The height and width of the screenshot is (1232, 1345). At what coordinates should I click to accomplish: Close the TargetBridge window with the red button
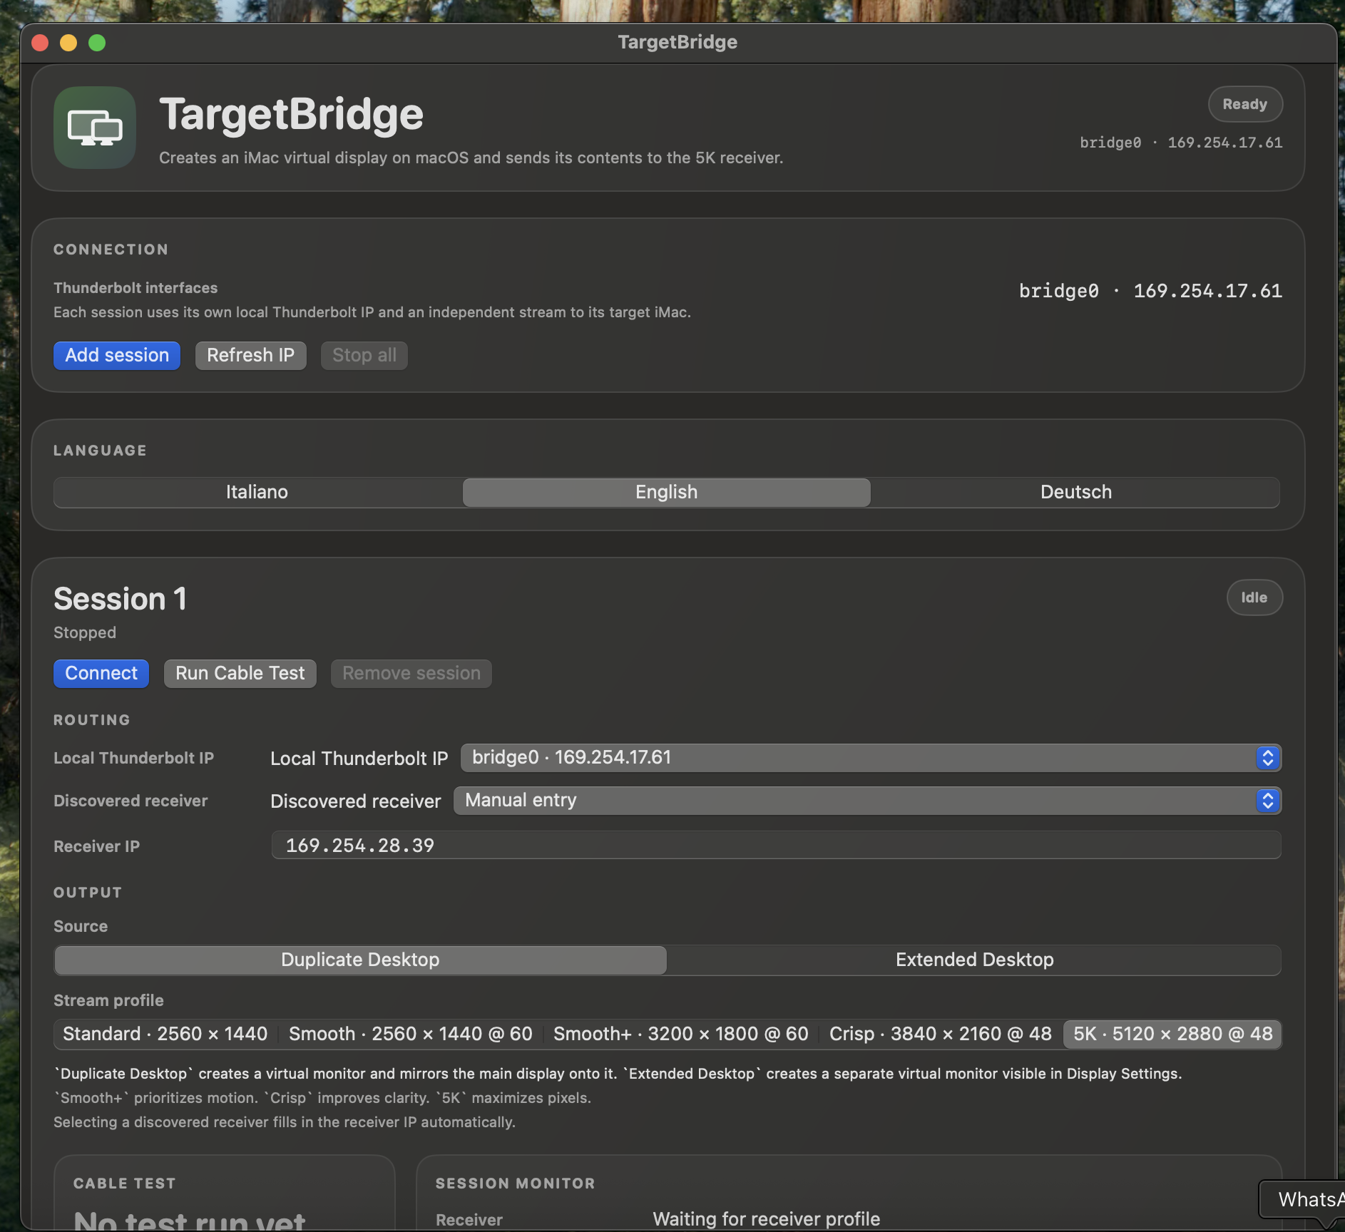[40, 43]
